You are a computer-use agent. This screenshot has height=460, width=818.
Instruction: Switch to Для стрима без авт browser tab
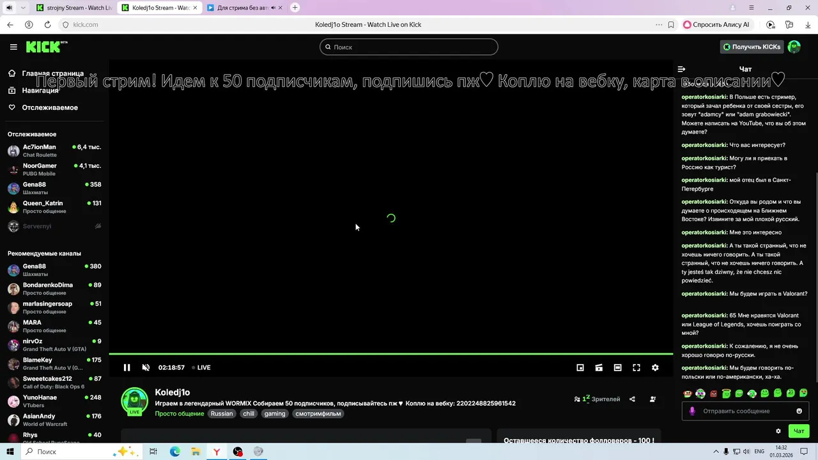[x=244, y=8]
